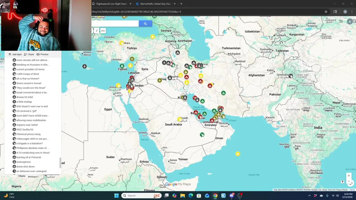Select 'Chemical prices rising' entry
The image size is (356, 200).
pyautogui.click(x=28, y=134)
